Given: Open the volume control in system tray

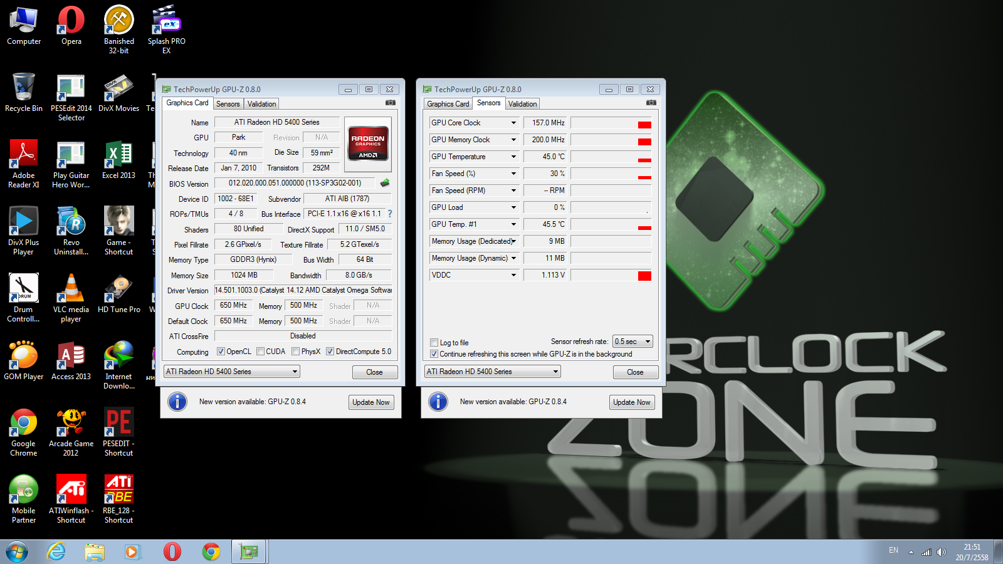Looking at the screenshot, I should pyautogui.click(x=942, y=552).
